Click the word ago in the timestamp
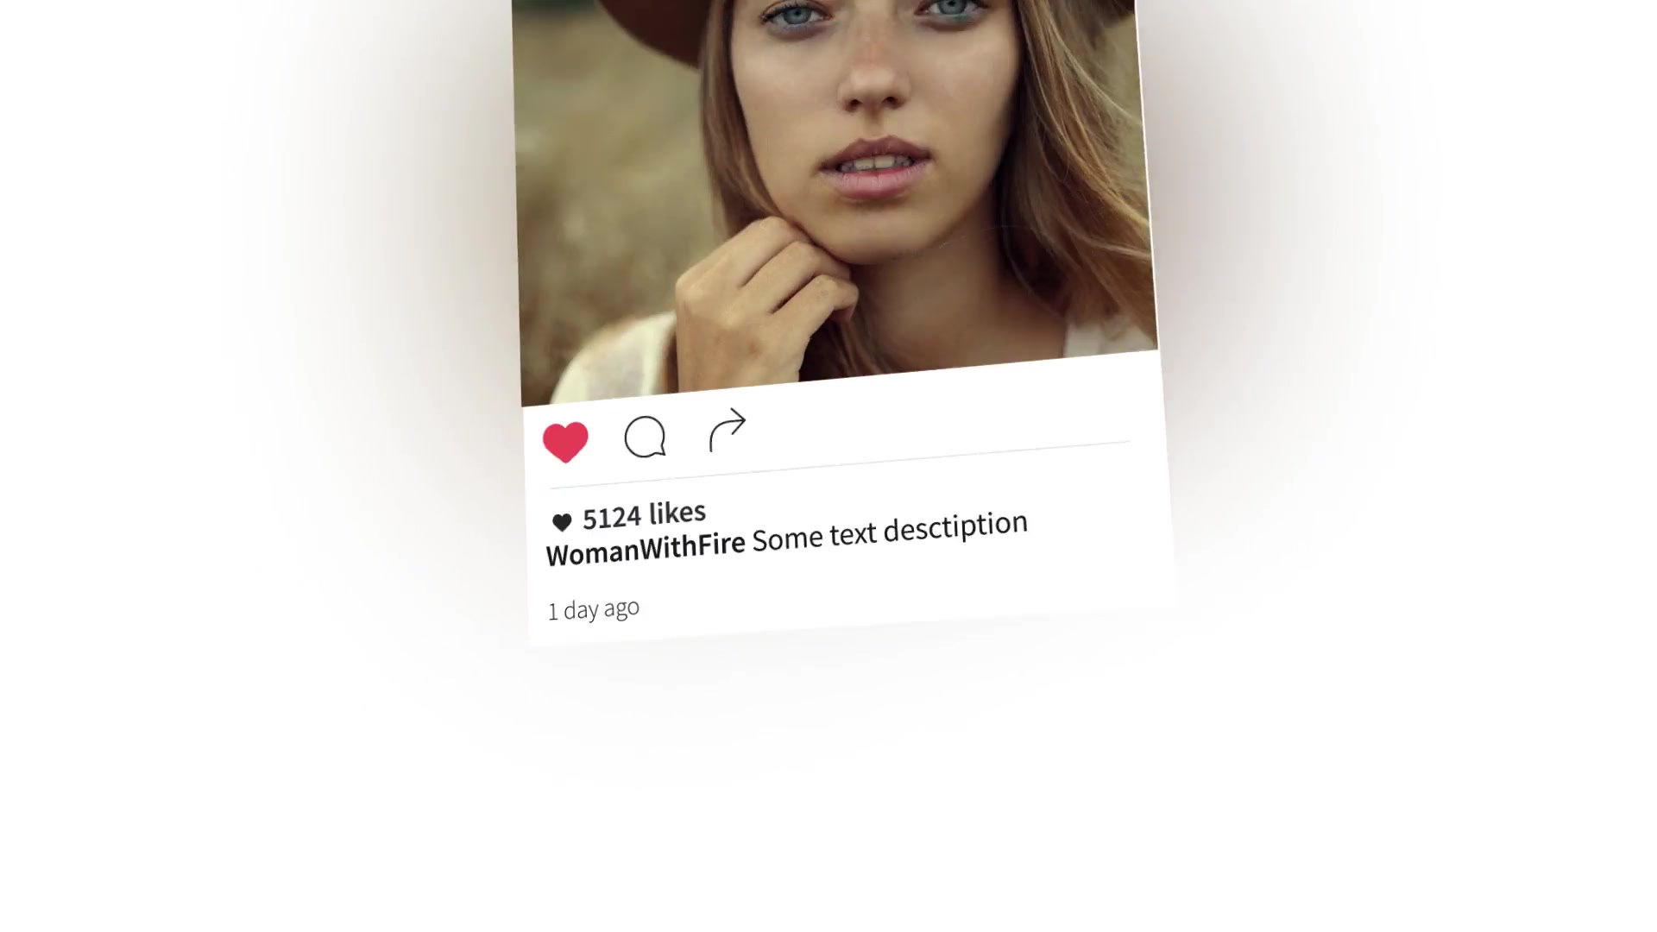 (621, 608)
